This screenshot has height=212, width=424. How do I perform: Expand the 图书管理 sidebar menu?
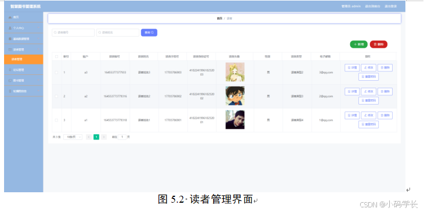click(24, 81)
